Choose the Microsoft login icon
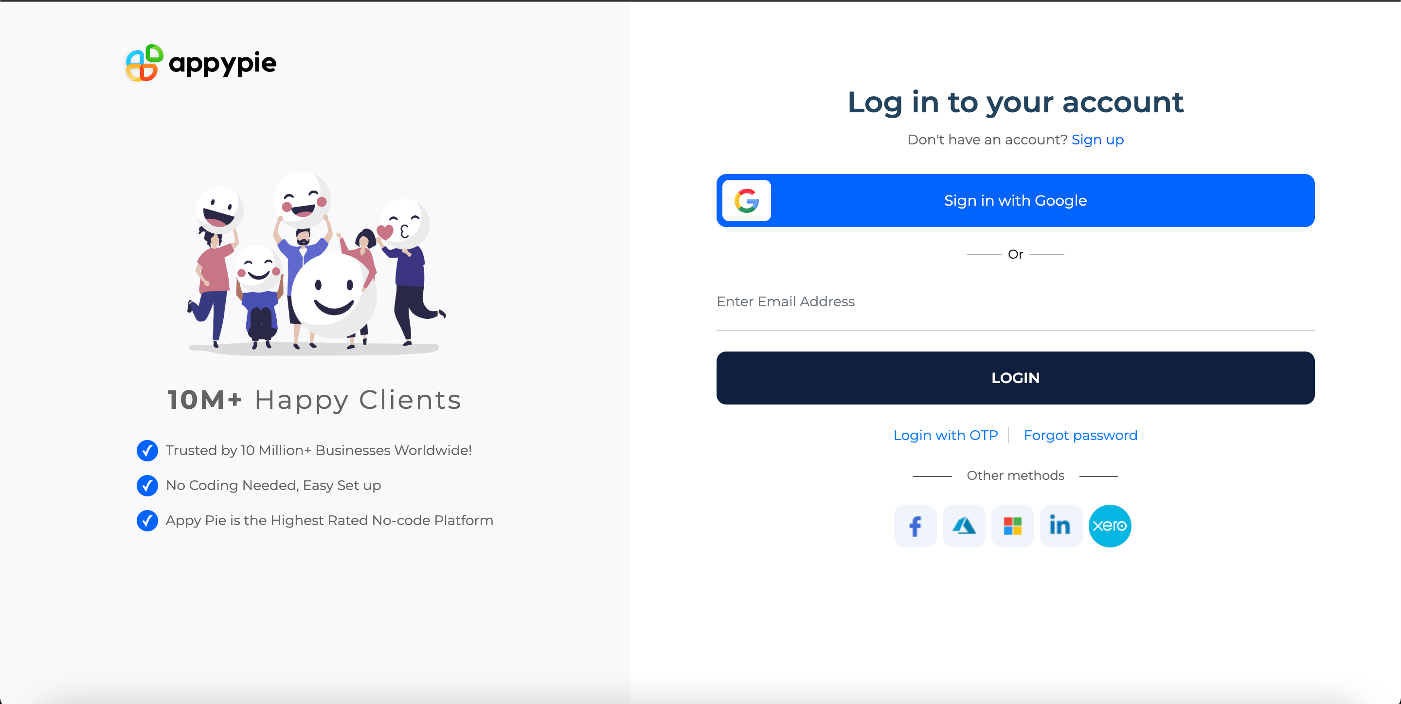 [x=1013, y=526]
